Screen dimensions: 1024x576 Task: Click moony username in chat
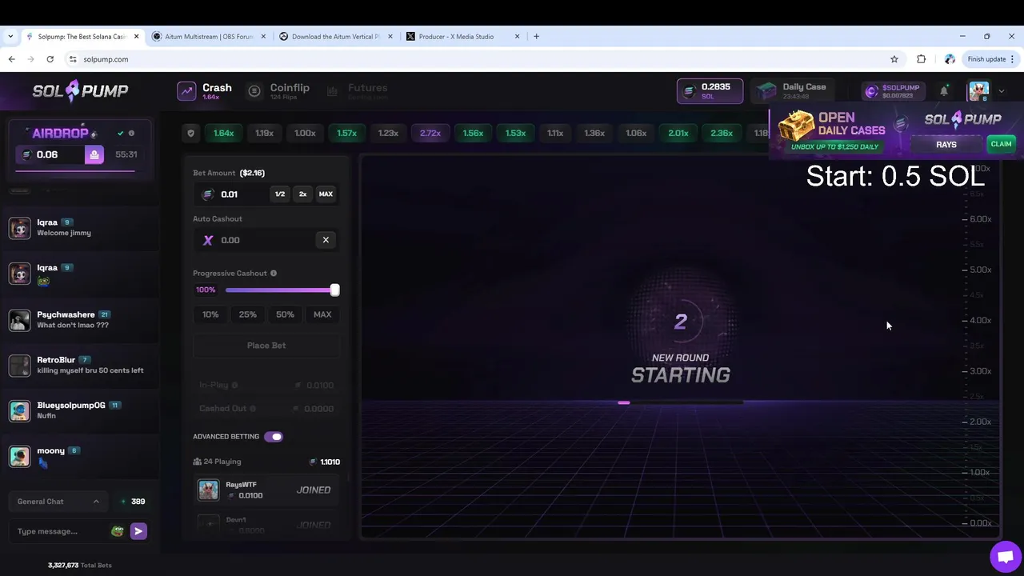50,450
